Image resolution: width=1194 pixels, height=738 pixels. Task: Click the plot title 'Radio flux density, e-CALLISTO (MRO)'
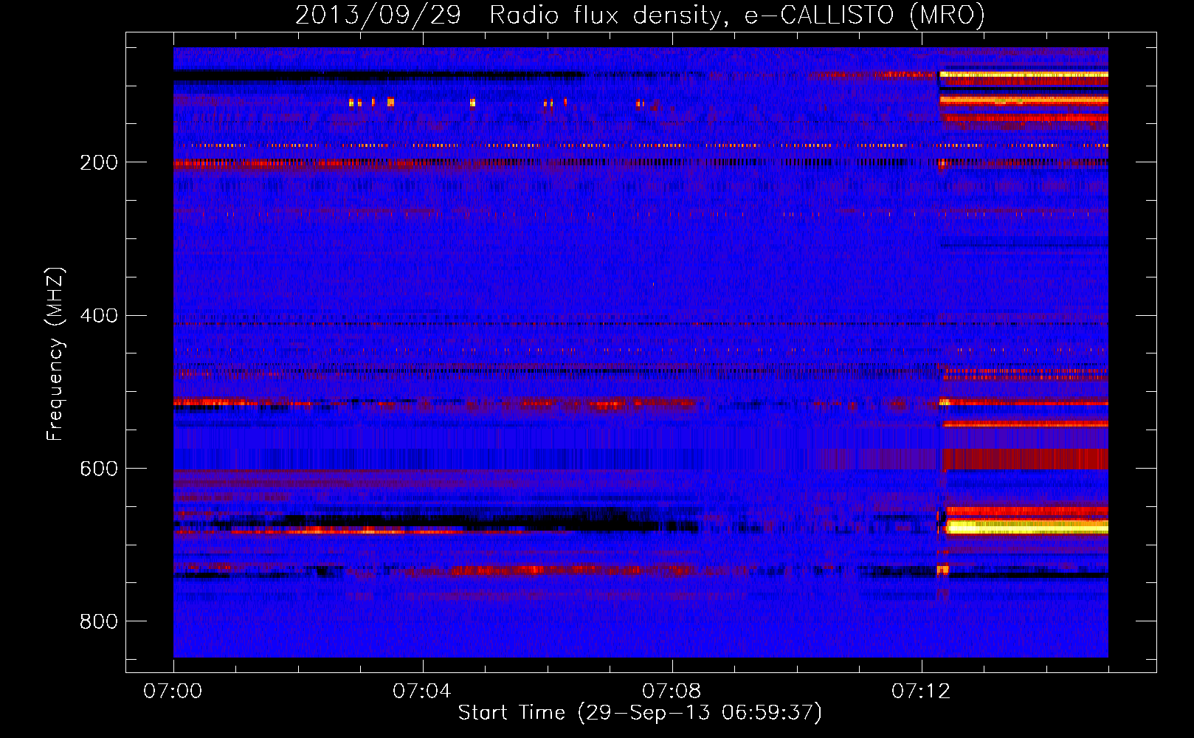[736, 15]
